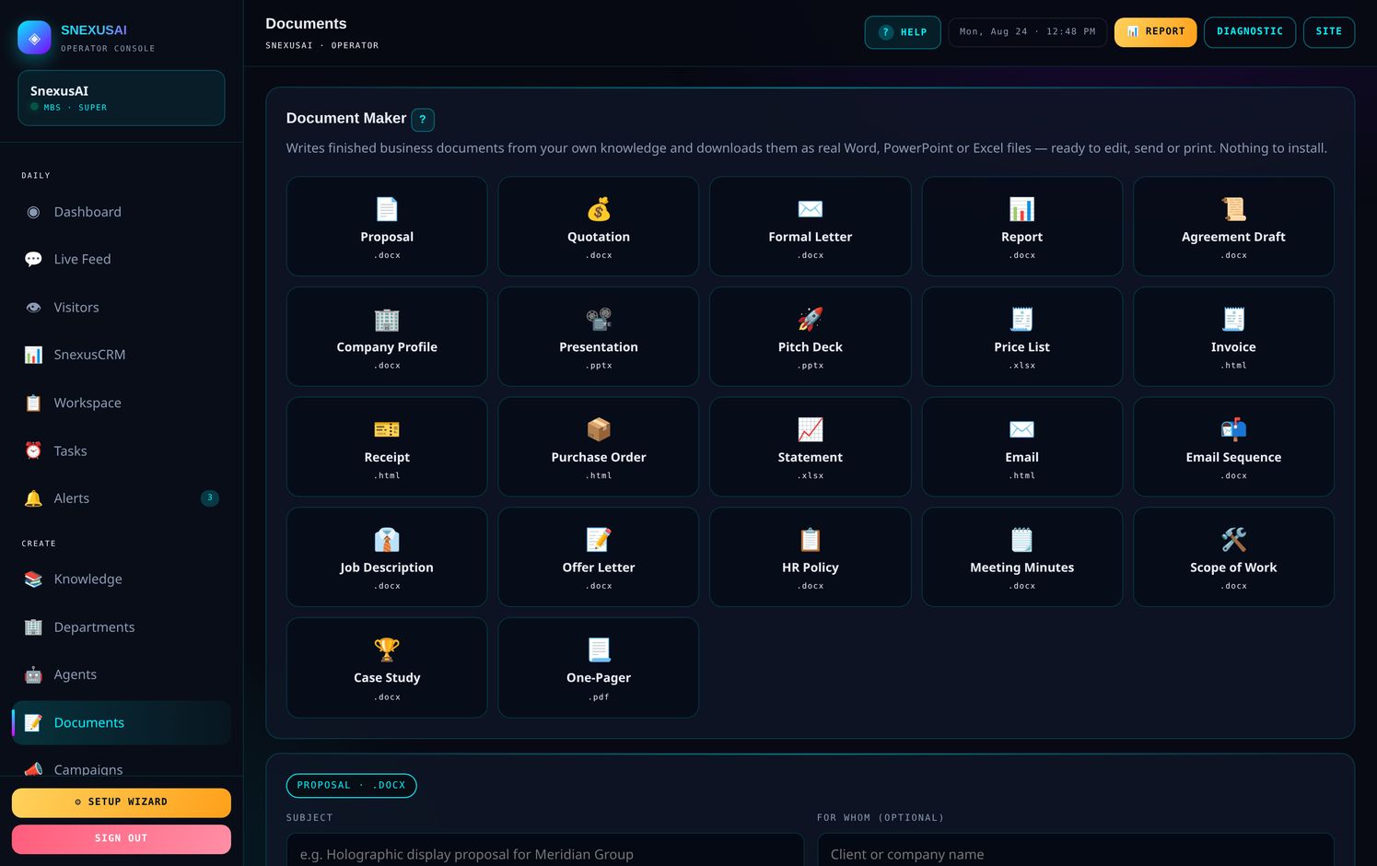
Task: Select the Receipt ticket icon
Action: [x=387, y=429]
